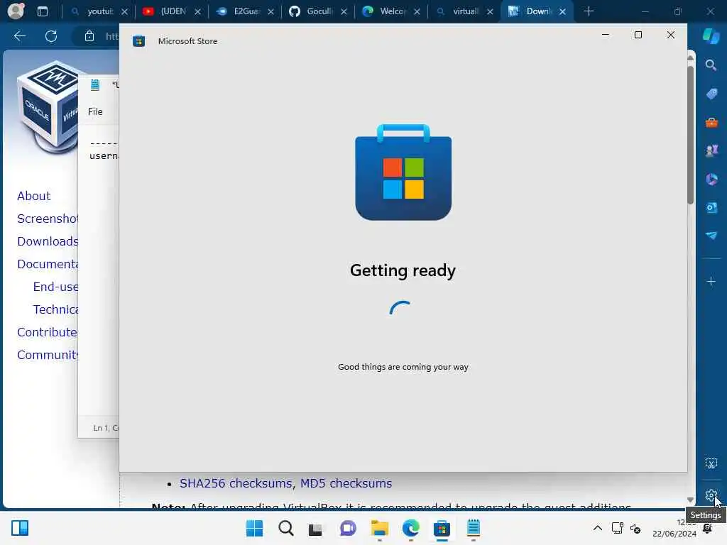Open screenshot tool in Edge sidebar
The width and height of the screenshot is (727, 545).
(711, 463)
